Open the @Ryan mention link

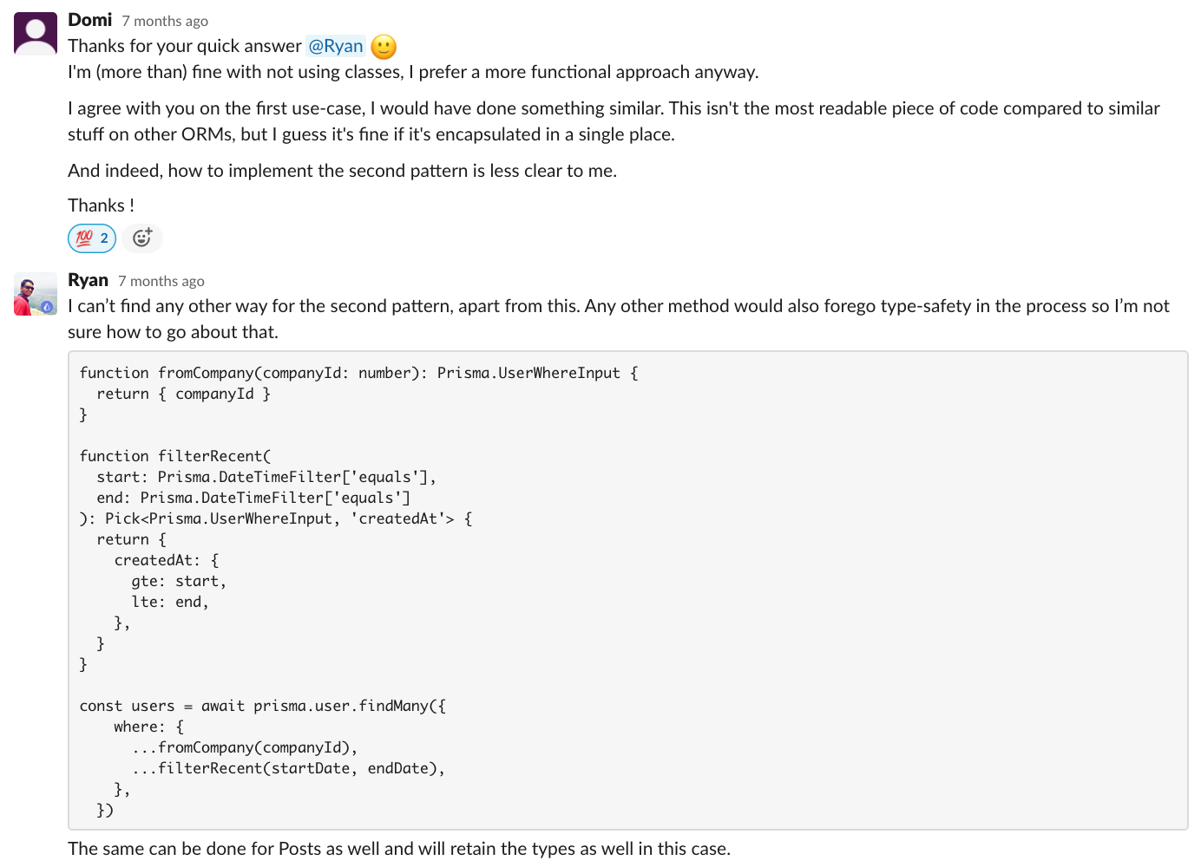335,45
